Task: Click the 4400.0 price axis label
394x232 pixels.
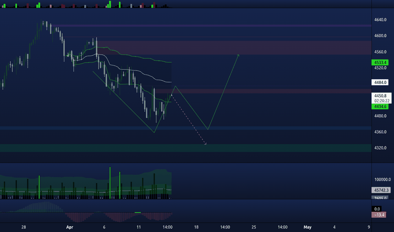Action: coord(380,116)
